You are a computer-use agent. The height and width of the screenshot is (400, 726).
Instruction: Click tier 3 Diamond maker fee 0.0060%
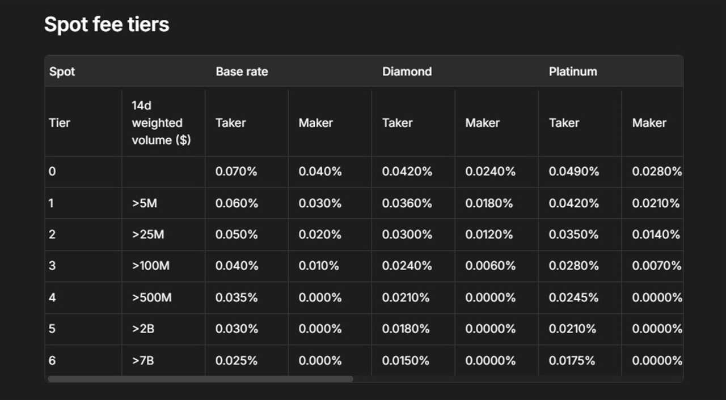[490, 266]
